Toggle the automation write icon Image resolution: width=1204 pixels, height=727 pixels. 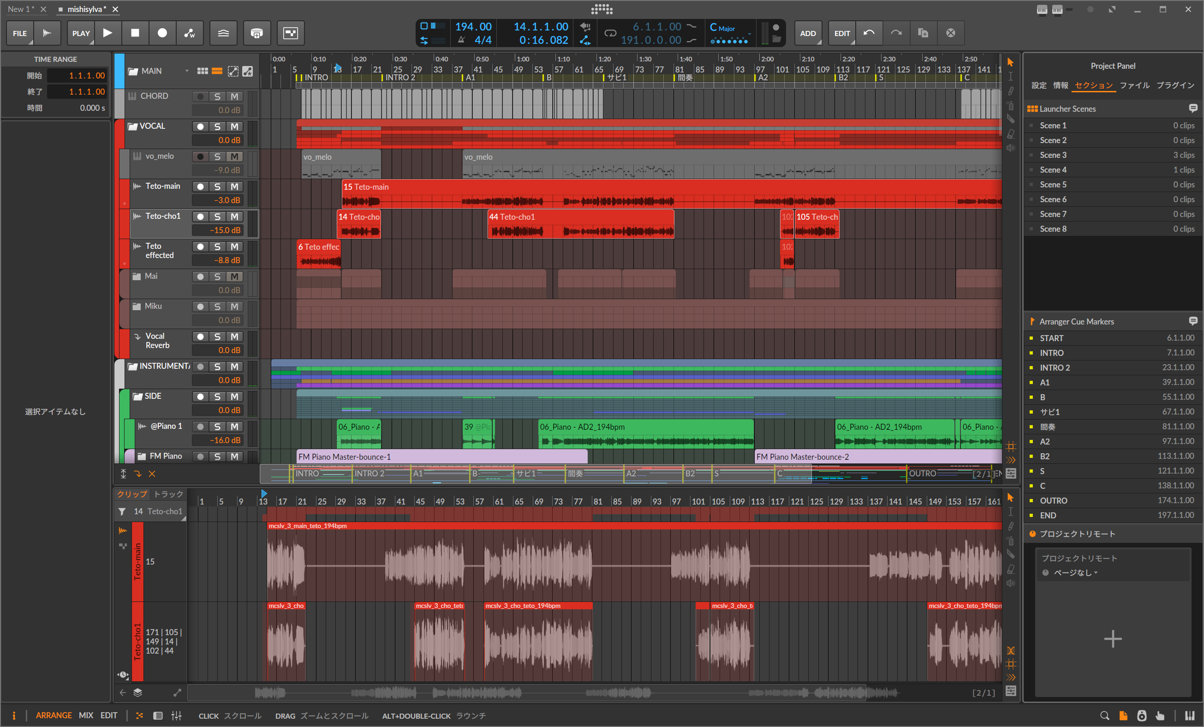point(190,33)
